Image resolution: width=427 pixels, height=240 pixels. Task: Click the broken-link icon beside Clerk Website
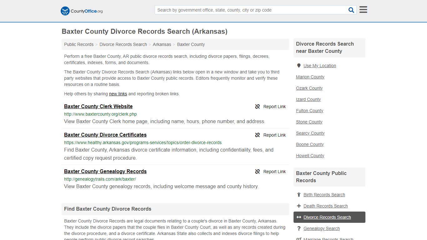pyautogui.click(x=258, y=107)
